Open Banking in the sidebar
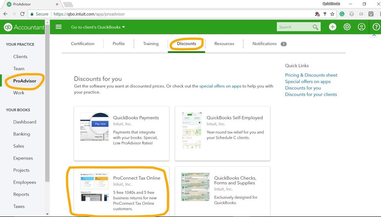This screenshot has width=381, height=217. pyautogui.click(x=22, y=134)
